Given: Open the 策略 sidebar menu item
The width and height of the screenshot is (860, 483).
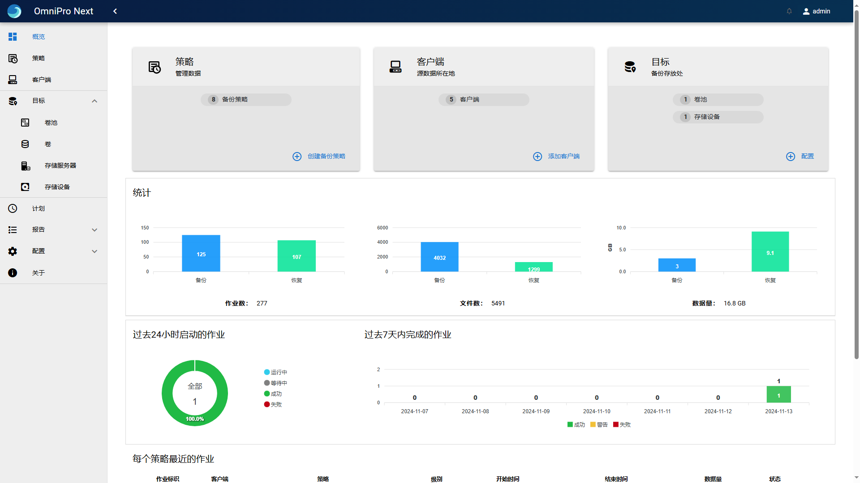Looking at the screenshot, I should click(39, 58).
